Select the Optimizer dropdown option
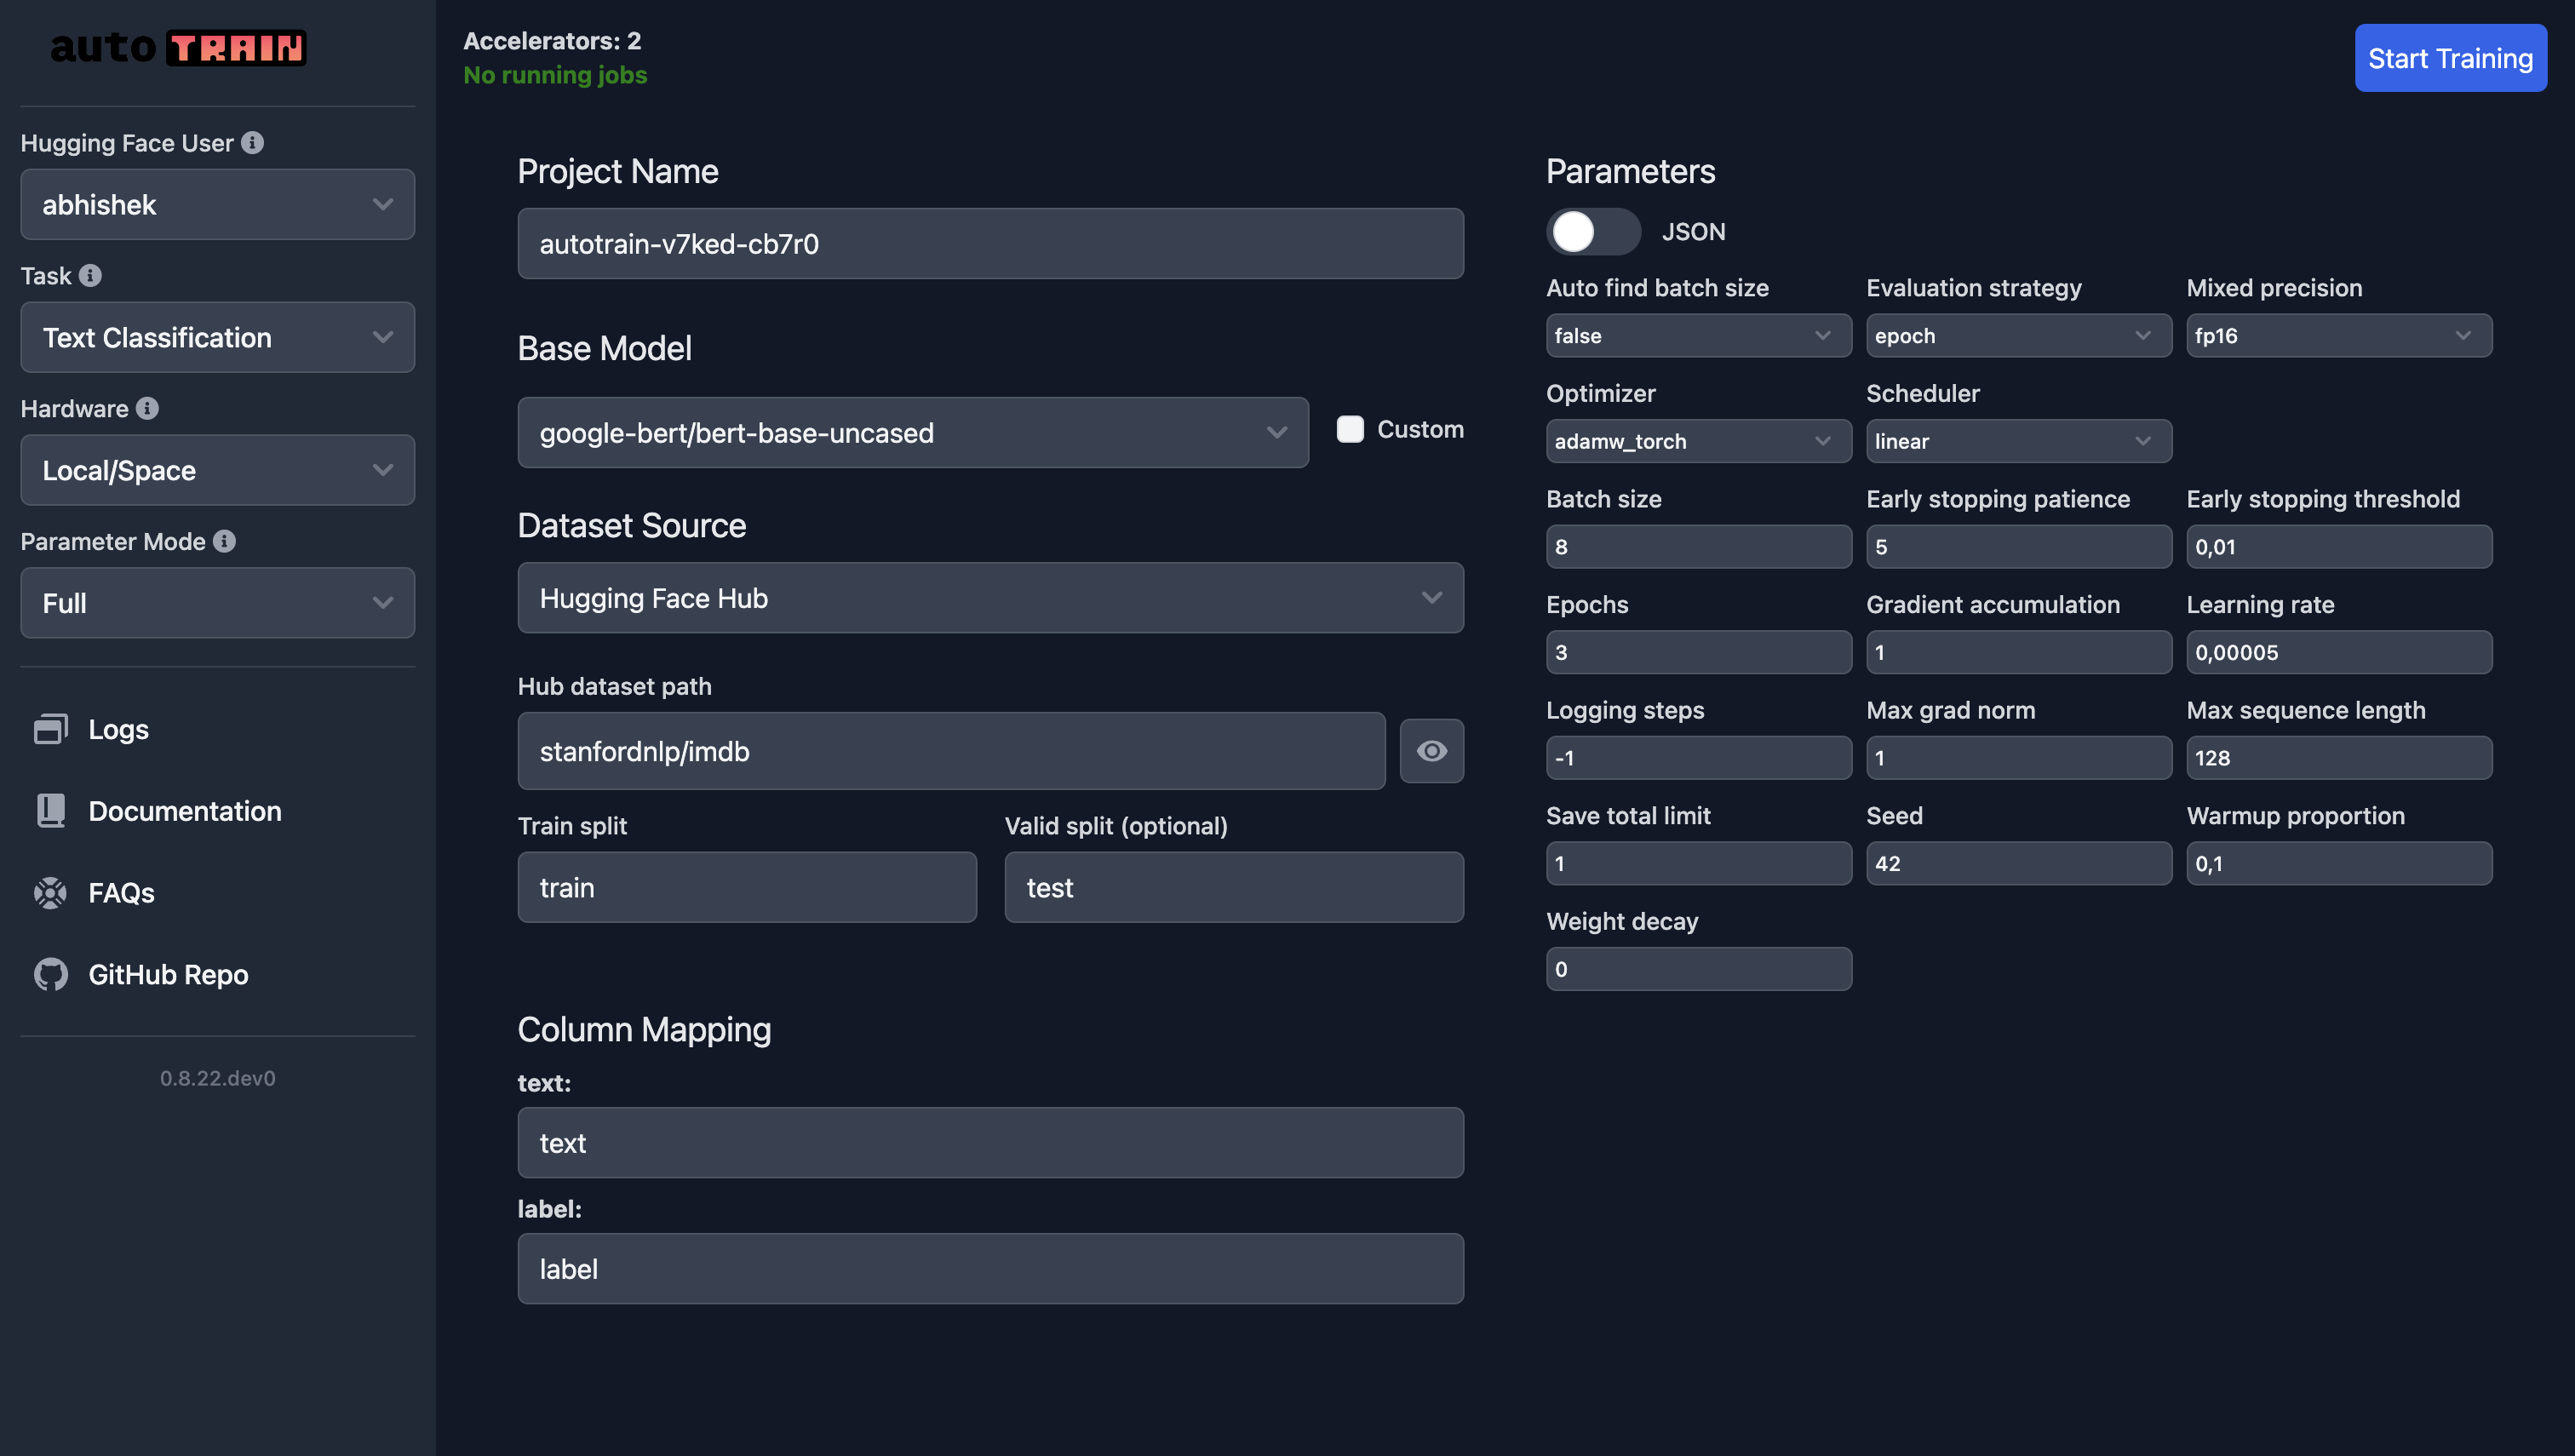Screen dimensions: 2575x1456 tap(1693, 439)
